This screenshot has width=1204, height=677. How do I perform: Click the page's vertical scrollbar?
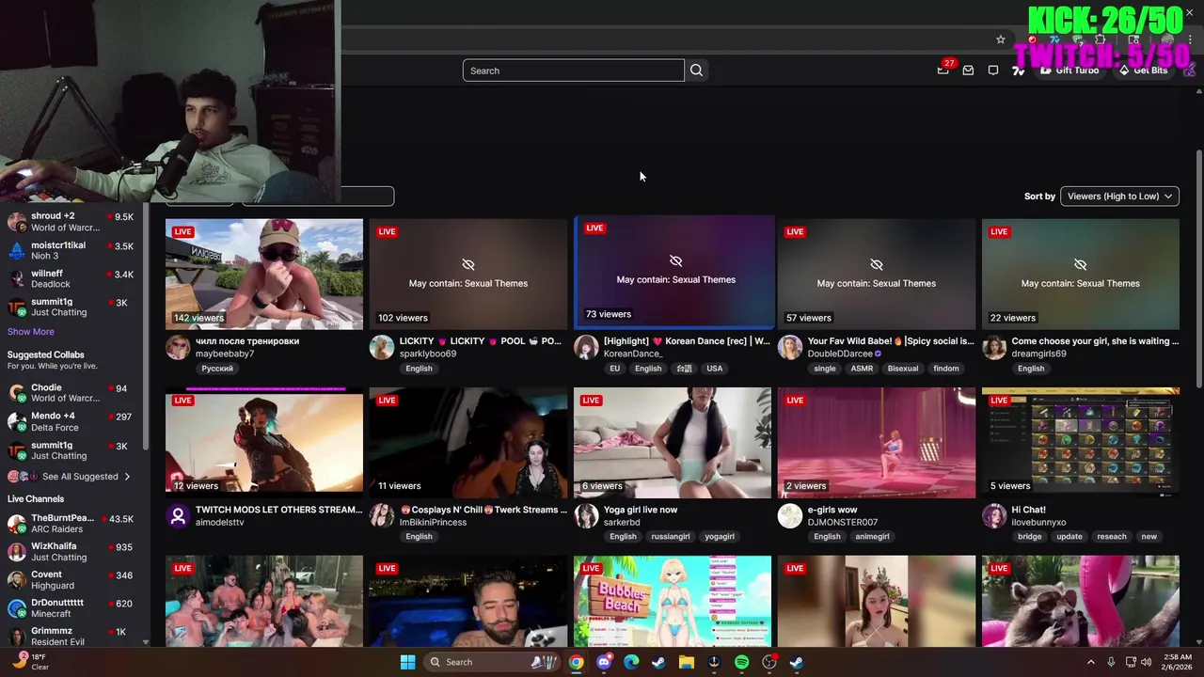[1198, 268]
